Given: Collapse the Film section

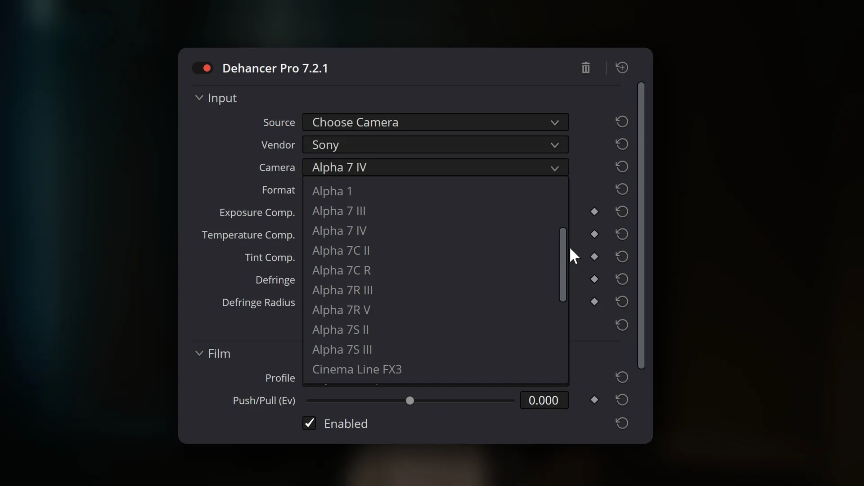Looking at the screenshot, I should click(199, 354).
